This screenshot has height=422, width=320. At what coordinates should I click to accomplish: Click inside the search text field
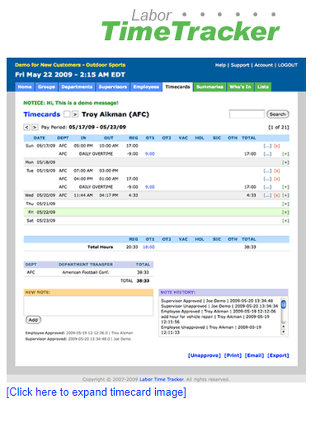coord(246,114)
